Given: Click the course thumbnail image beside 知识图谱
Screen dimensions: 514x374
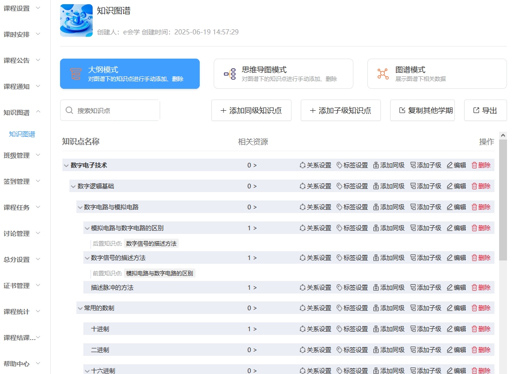Looking at the screenshot, I should [x=76, y=20].
